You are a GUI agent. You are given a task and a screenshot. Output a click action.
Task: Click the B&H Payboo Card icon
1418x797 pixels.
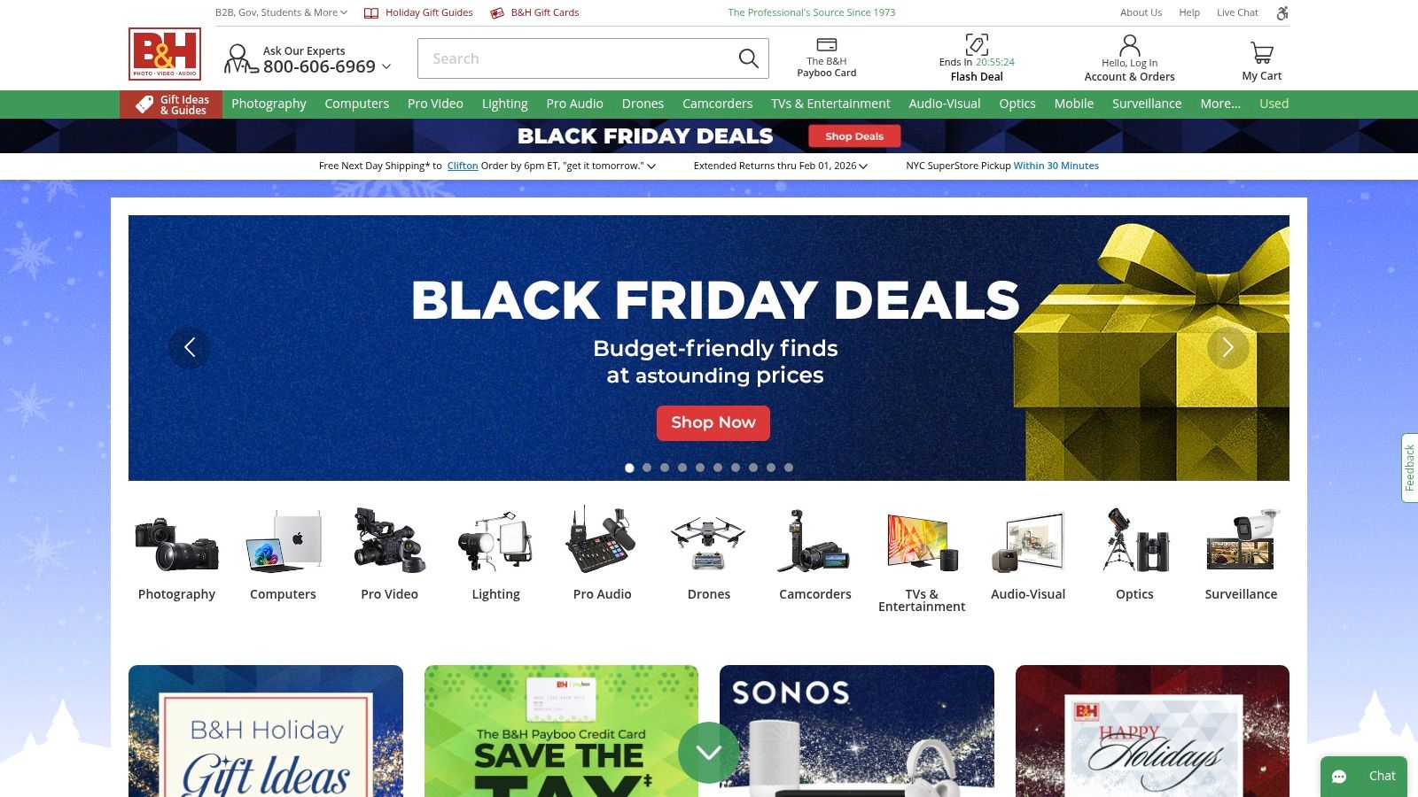[x=827, y=45]
